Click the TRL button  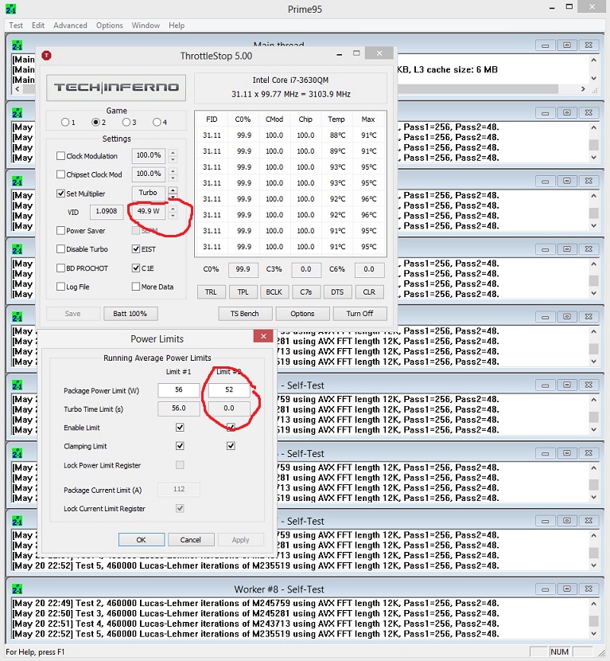(211, 292)
